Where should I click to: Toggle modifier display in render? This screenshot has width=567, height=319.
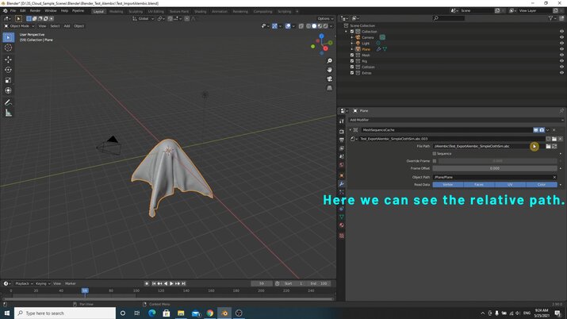tap(542, 130)
